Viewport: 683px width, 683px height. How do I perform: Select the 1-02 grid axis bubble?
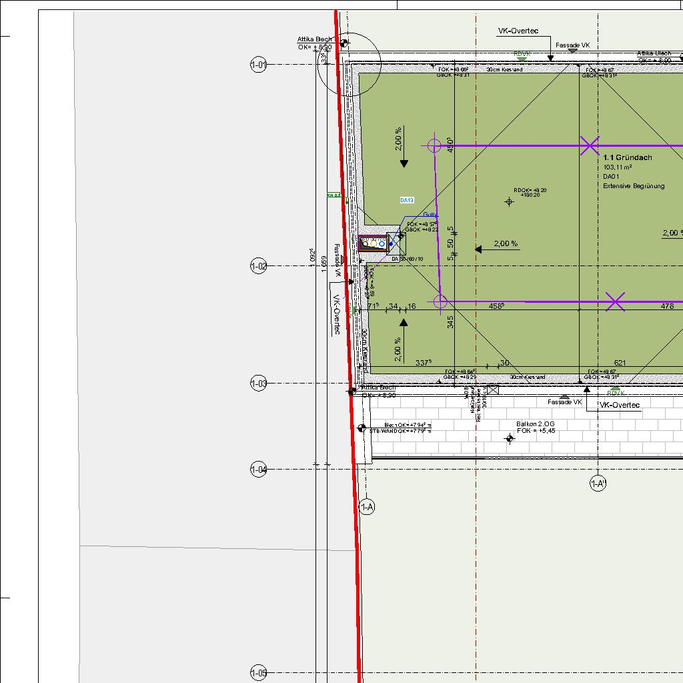tap(258, 266)
